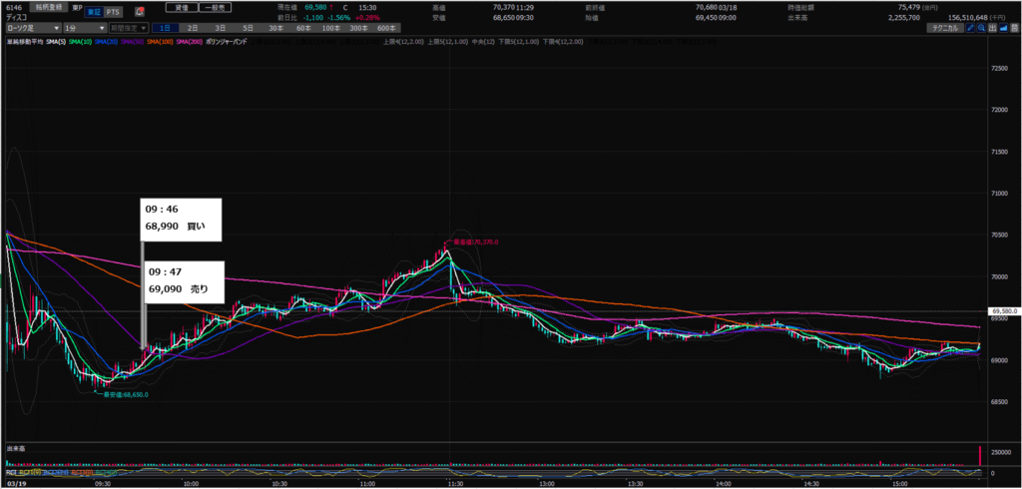
Task: Open the テクニカル settings button
Action: 944,29
